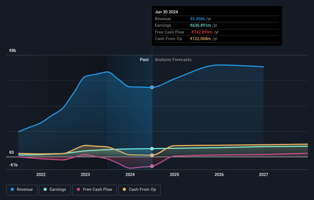The image size is (314, 200).
Task: Click the Earnings row label in tooltip
Action: (x=163, y=25)
